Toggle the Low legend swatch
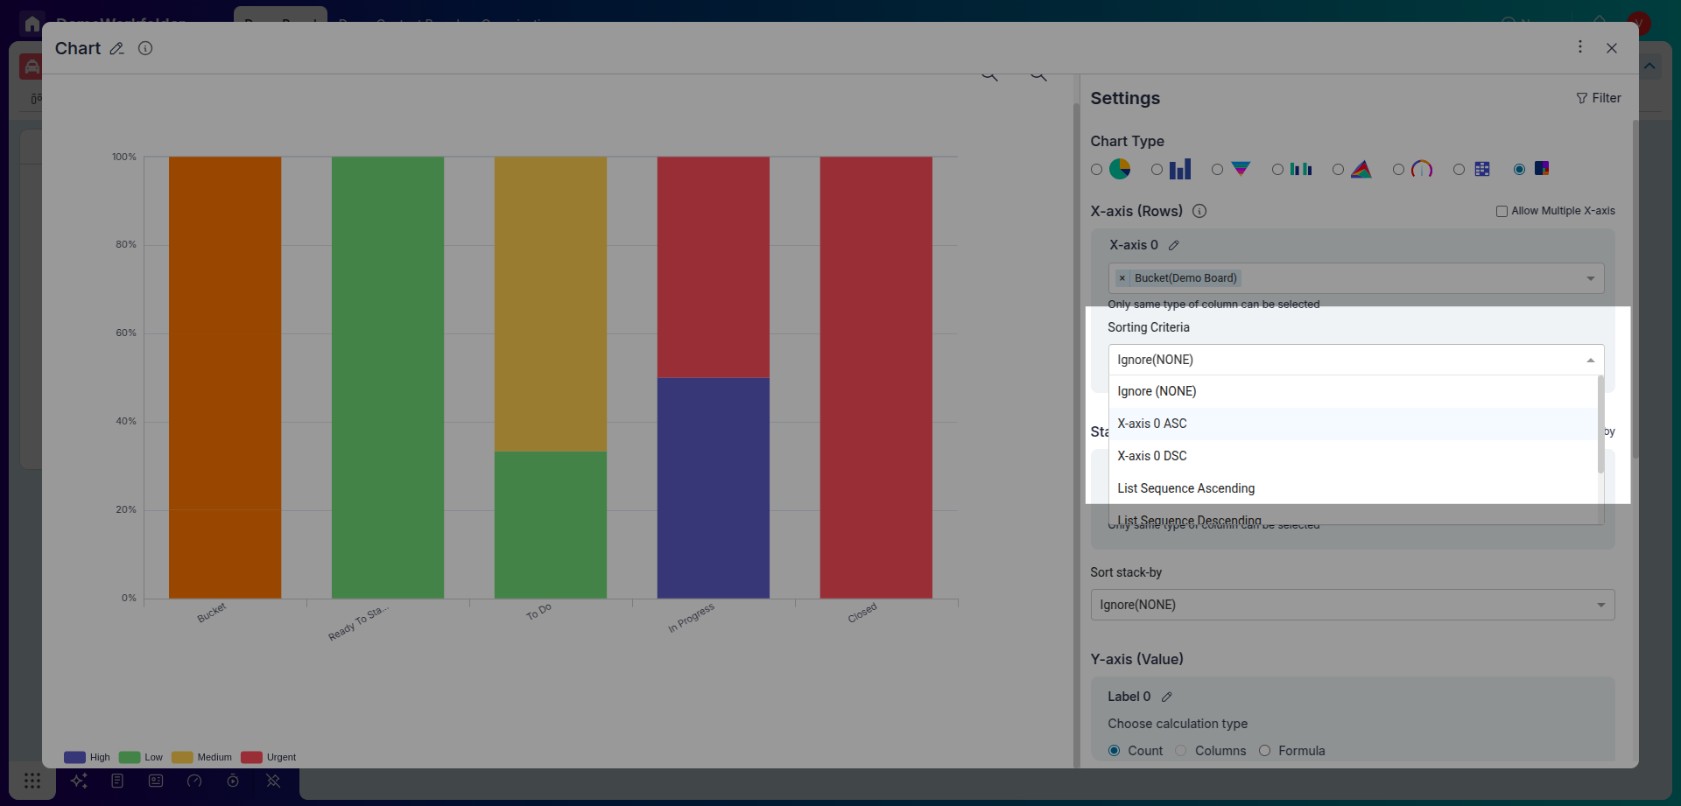Viewport: 1681px width, 806px height. pos(130,757)
